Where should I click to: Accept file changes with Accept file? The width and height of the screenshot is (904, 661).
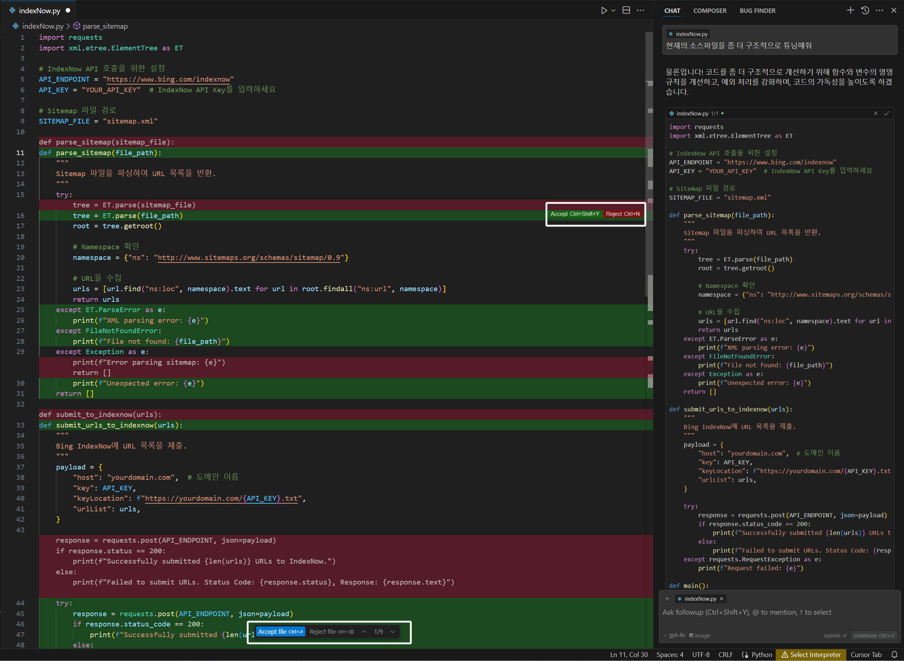click(280, 631)
